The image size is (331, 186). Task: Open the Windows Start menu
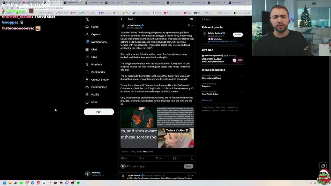pos(4,183)
